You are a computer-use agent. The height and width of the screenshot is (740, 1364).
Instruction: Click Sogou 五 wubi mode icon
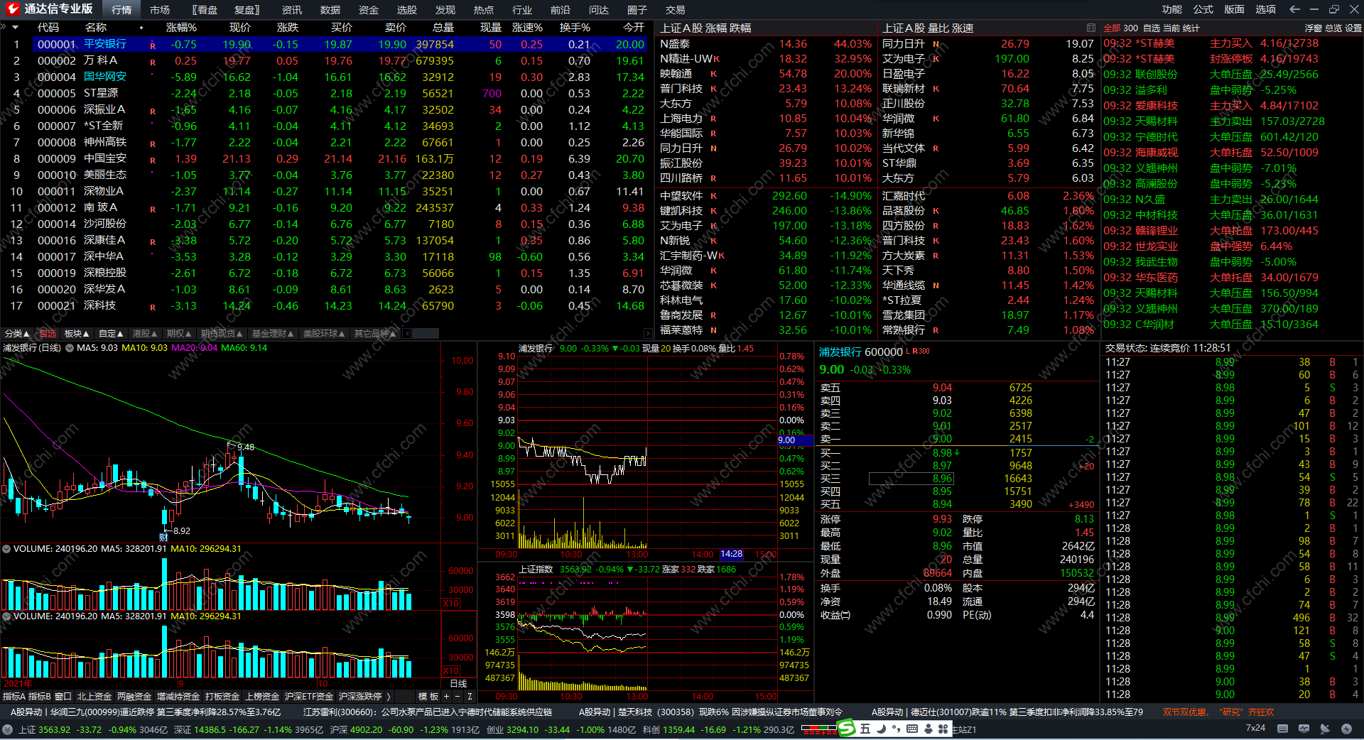point(865,729)
